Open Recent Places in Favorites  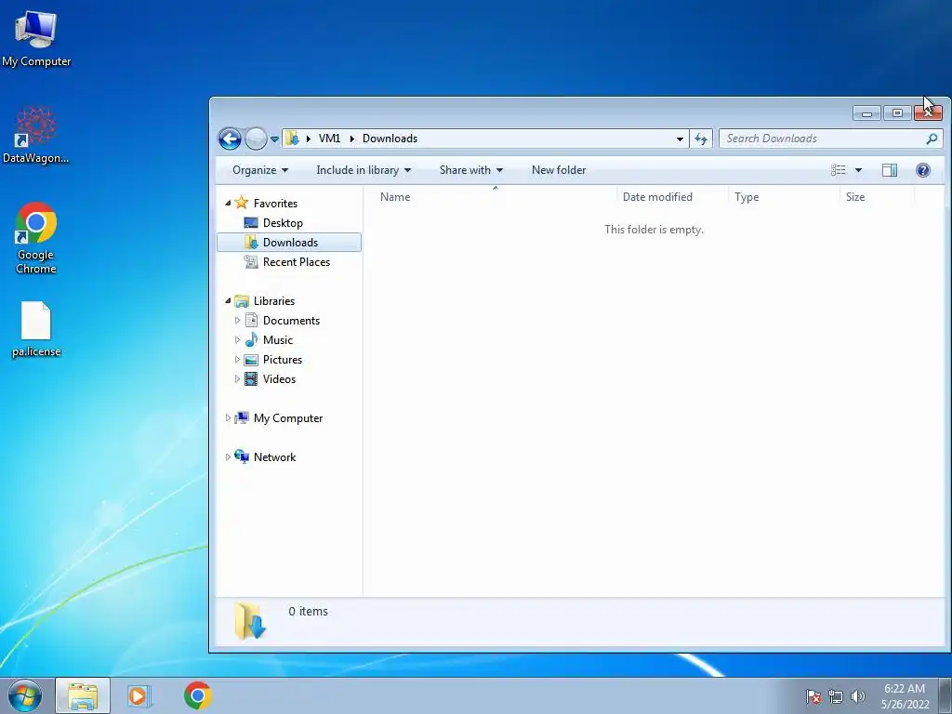click(x=297, y=261)
